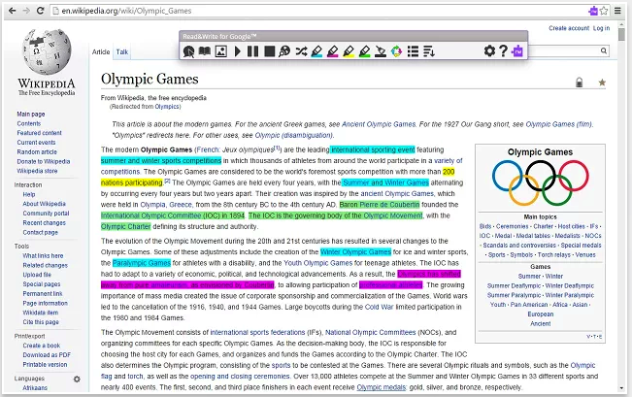The width and height of the screenshot is (632, 397).
Task: Open Wikipedia store link
Action: pyautogui.click(x=37, y=171)
